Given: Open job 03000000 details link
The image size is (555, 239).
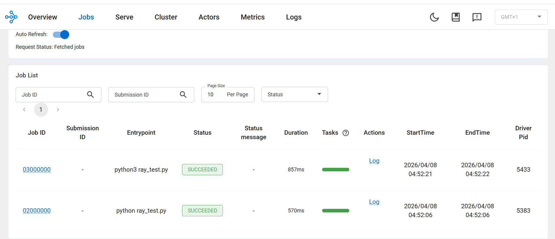Looking at the screenshot, I should (x=37, y=170).
